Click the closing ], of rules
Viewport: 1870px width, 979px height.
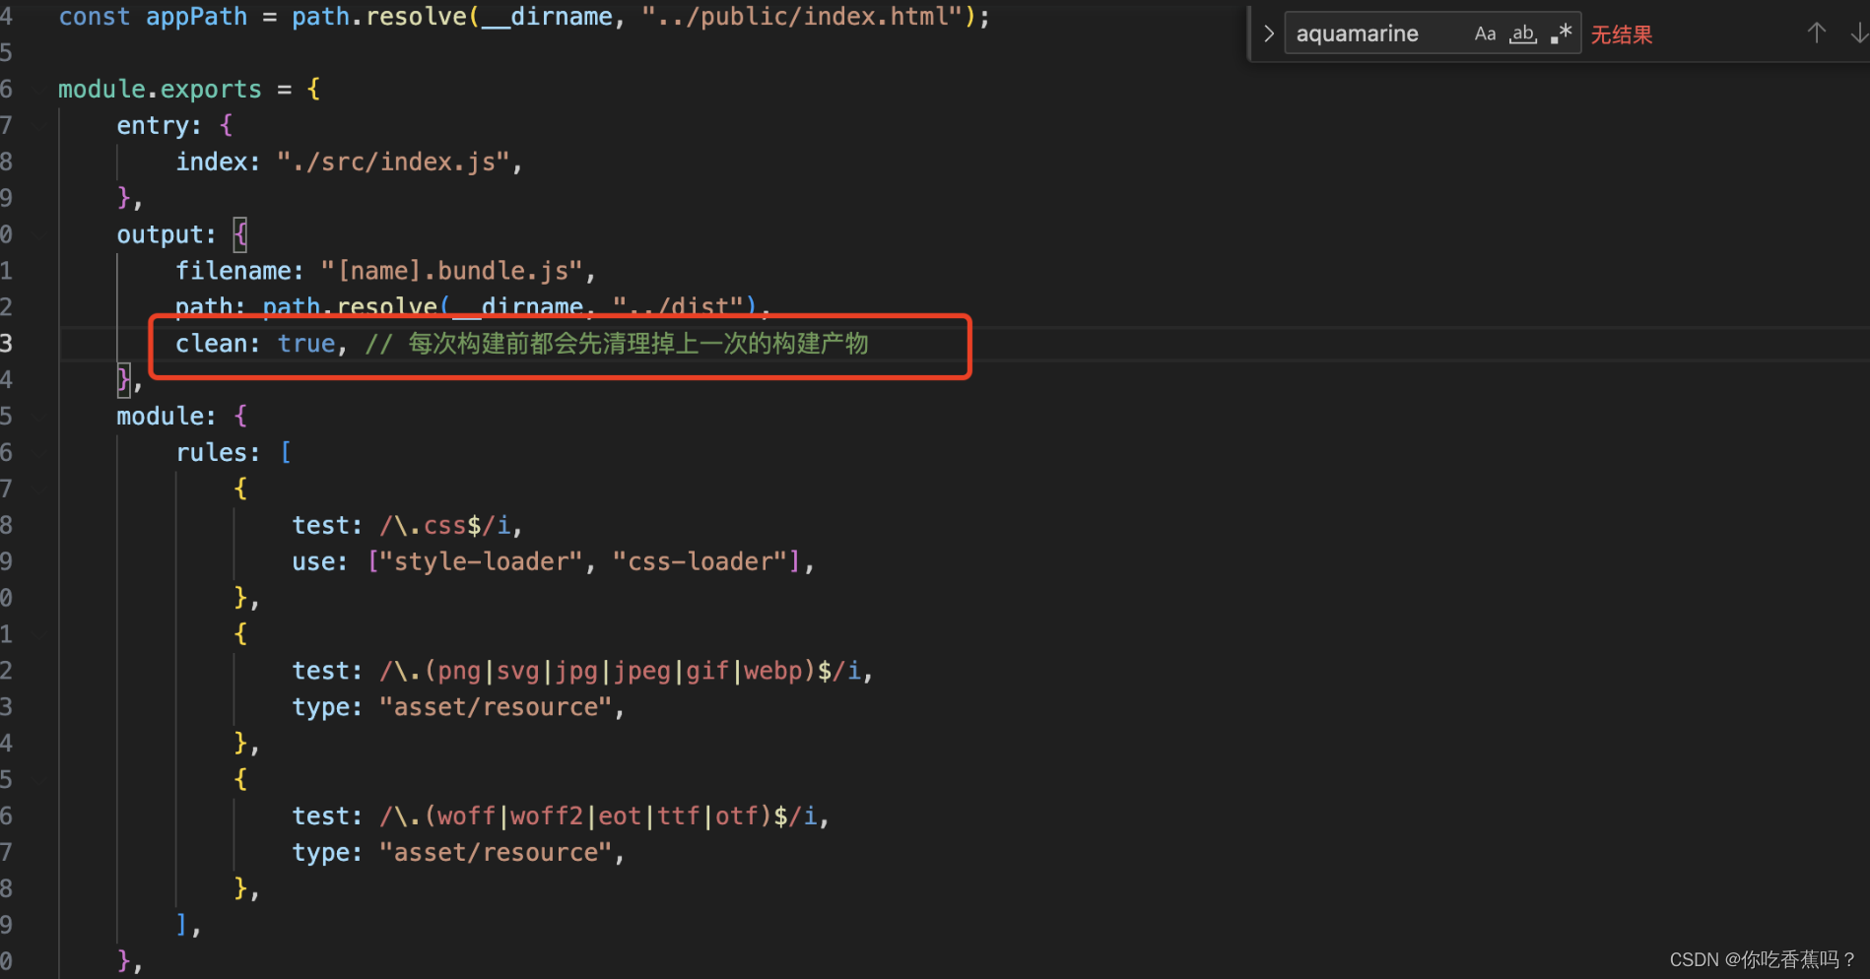tap(188, 925)
